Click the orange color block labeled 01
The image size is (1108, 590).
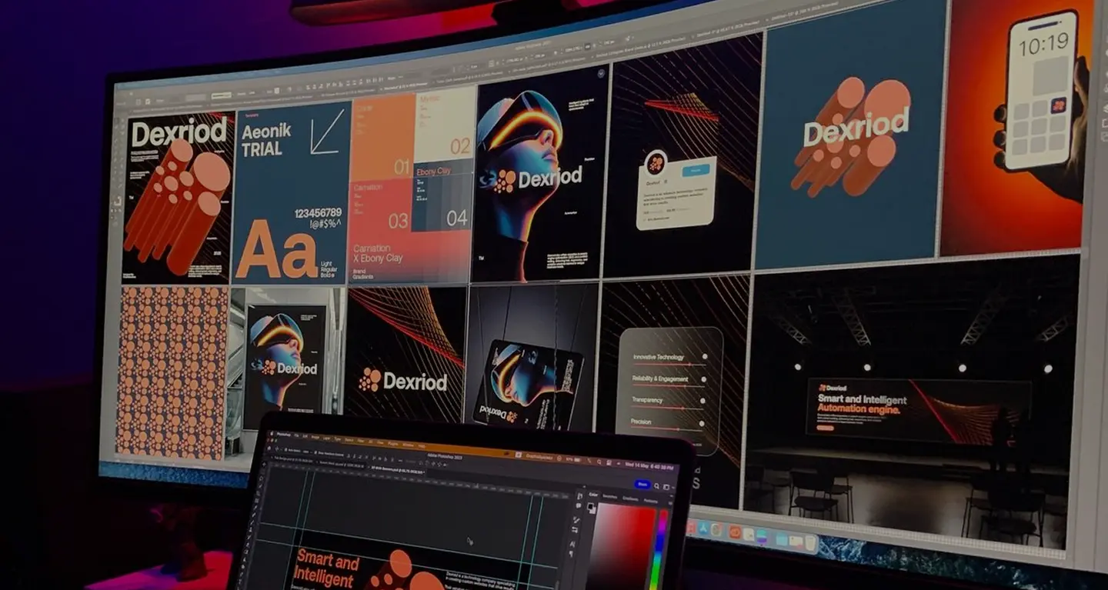tap(383, 137)
